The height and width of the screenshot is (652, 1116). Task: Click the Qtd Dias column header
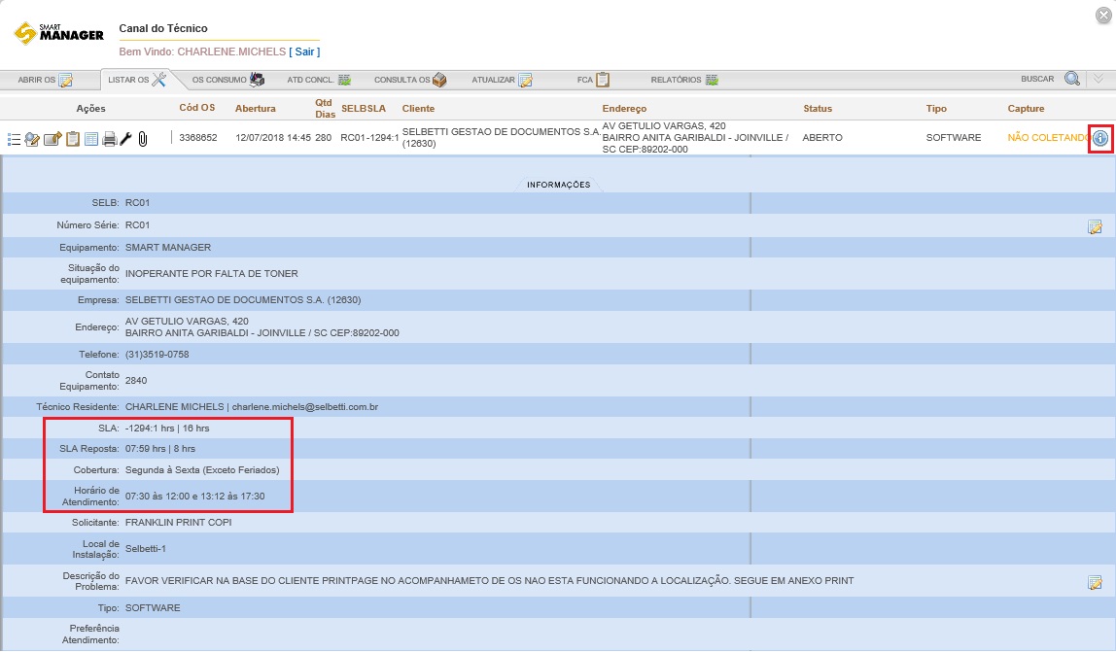click(x=325, y=108)
